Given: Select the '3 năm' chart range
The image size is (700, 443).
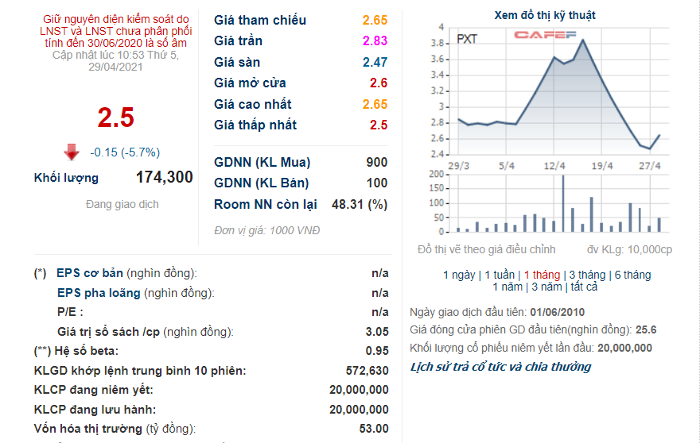Looking at the screenshot, I should tap(546, 287).
